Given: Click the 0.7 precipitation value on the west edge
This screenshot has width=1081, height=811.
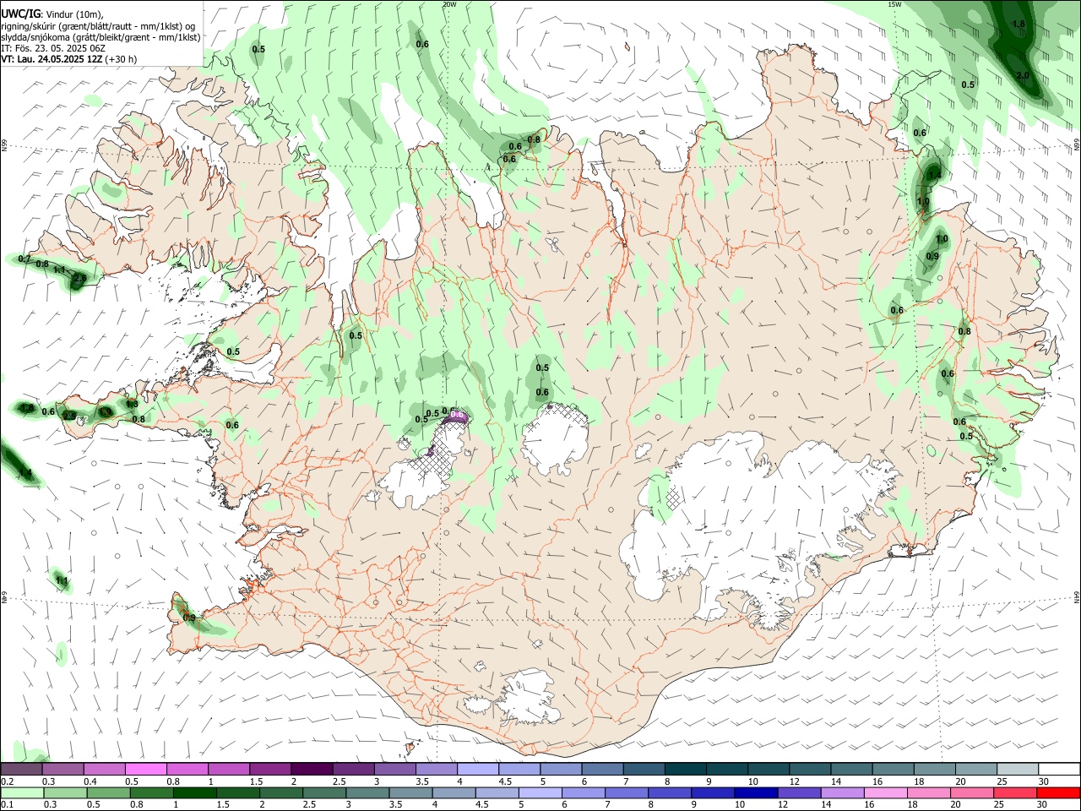Looking at the screenshot, I should 24,259.
